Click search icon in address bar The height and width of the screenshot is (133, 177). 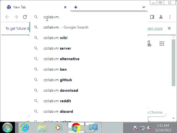click(36, 17)
